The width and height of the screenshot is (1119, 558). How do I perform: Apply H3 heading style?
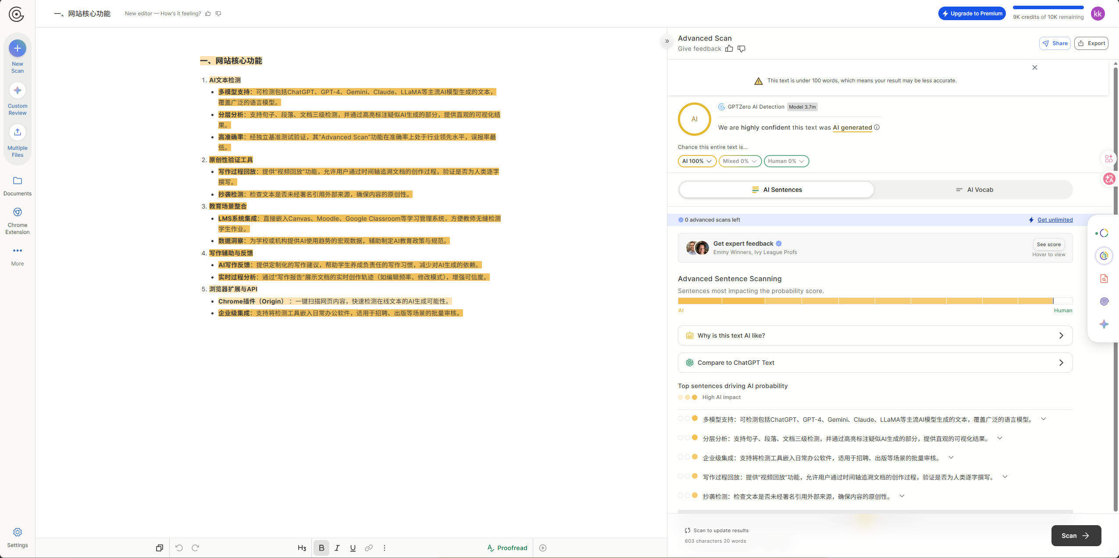click(302, 548)
